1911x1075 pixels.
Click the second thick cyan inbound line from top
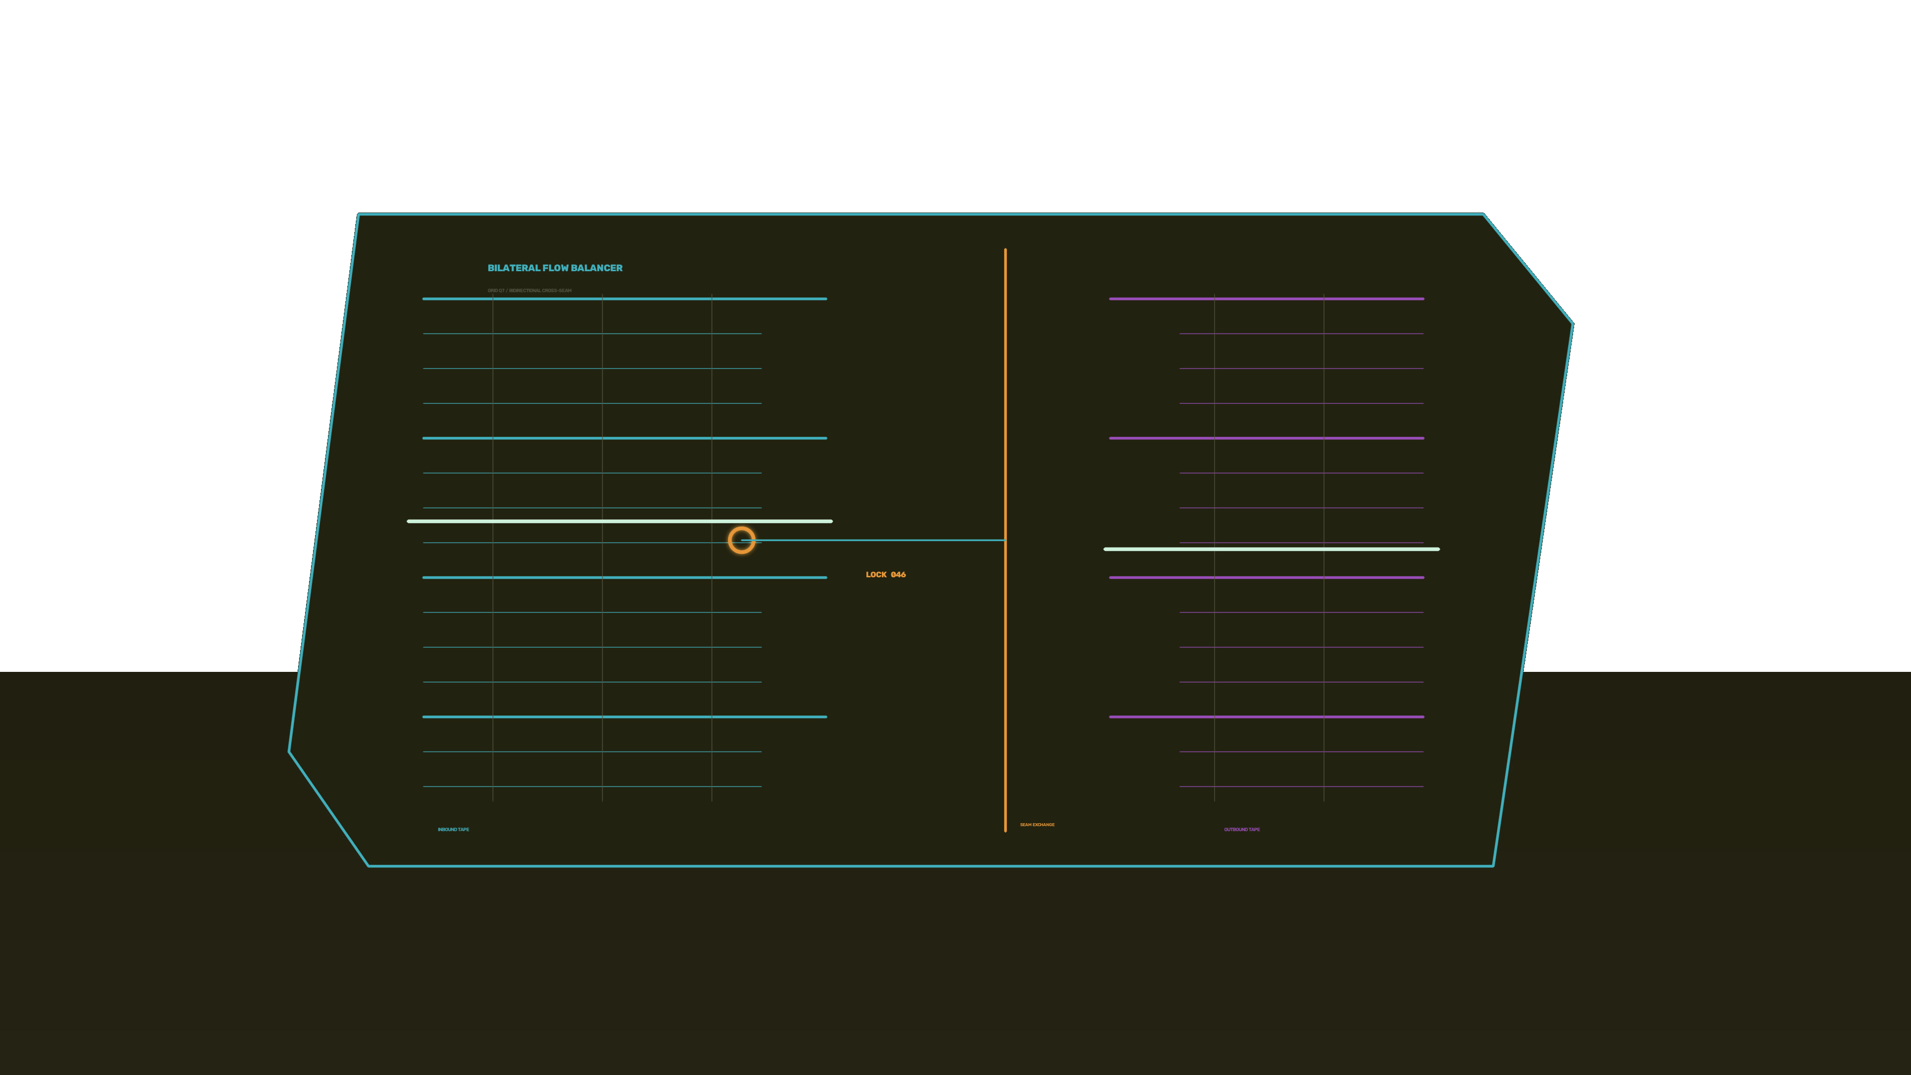pyautogui.click(x=625, y=438)
